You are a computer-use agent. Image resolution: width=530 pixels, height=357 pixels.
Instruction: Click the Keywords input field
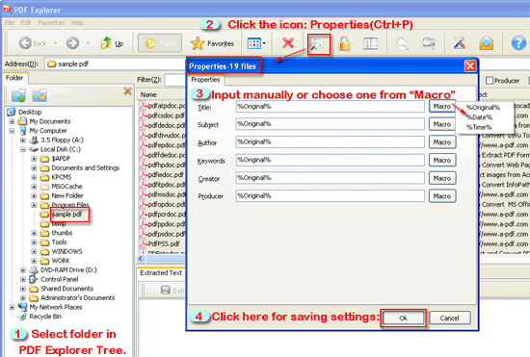point(330,160)
